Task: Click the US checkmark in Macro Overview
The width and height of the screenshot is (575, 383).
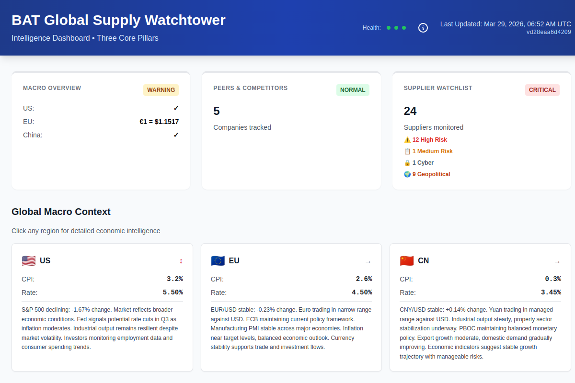Action: pos(176,108)
